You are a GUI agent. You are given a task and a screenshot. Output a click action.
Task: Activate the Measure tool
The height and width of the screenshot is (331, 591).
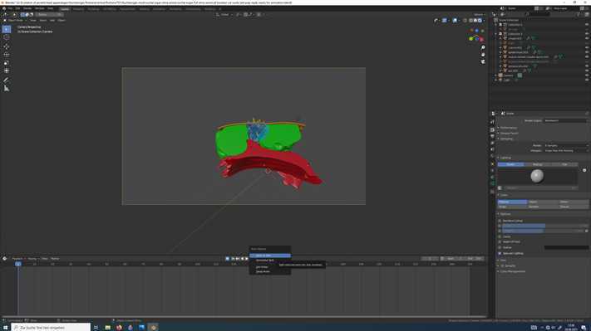coord(7,89)
